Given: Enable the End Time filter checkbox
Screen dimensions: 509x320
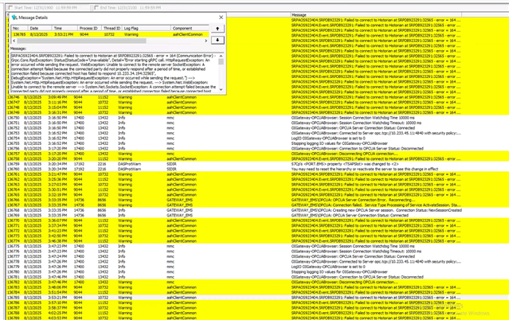Looking at the screenshot, I should pos(96,7).
